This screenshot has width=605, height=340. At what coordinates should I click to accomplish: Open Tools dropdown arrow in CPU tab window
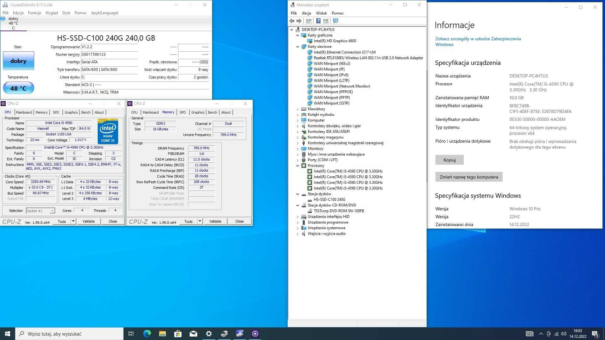(x=73, y=221)
